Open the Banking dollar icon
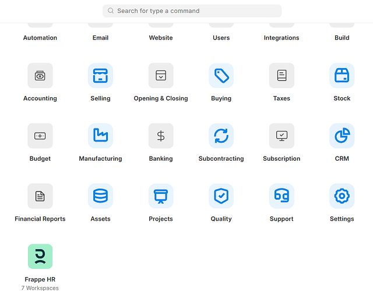 click(161, 136)
